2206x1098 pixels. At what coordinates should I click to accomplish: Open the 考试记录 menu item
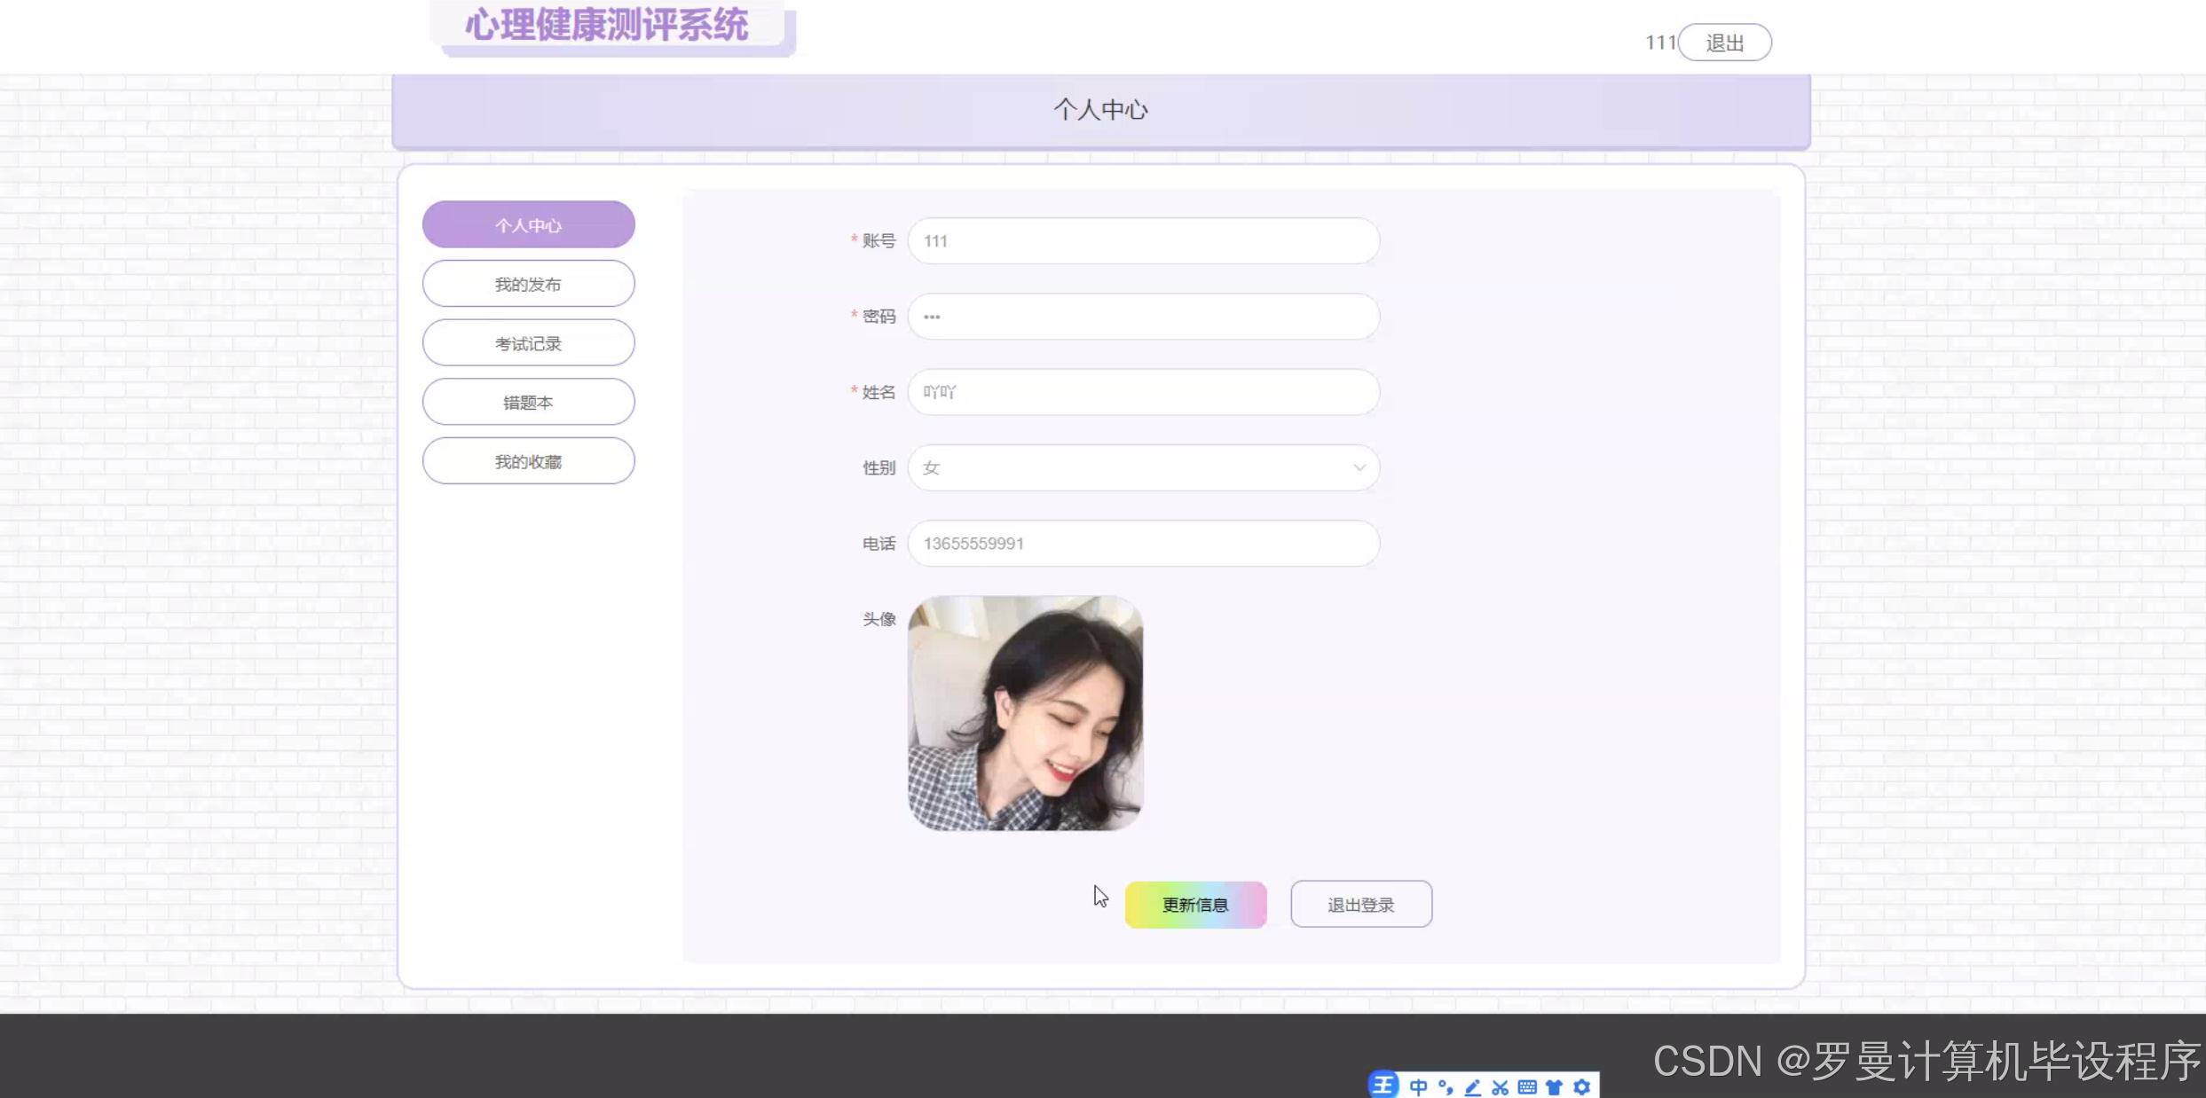528,343
